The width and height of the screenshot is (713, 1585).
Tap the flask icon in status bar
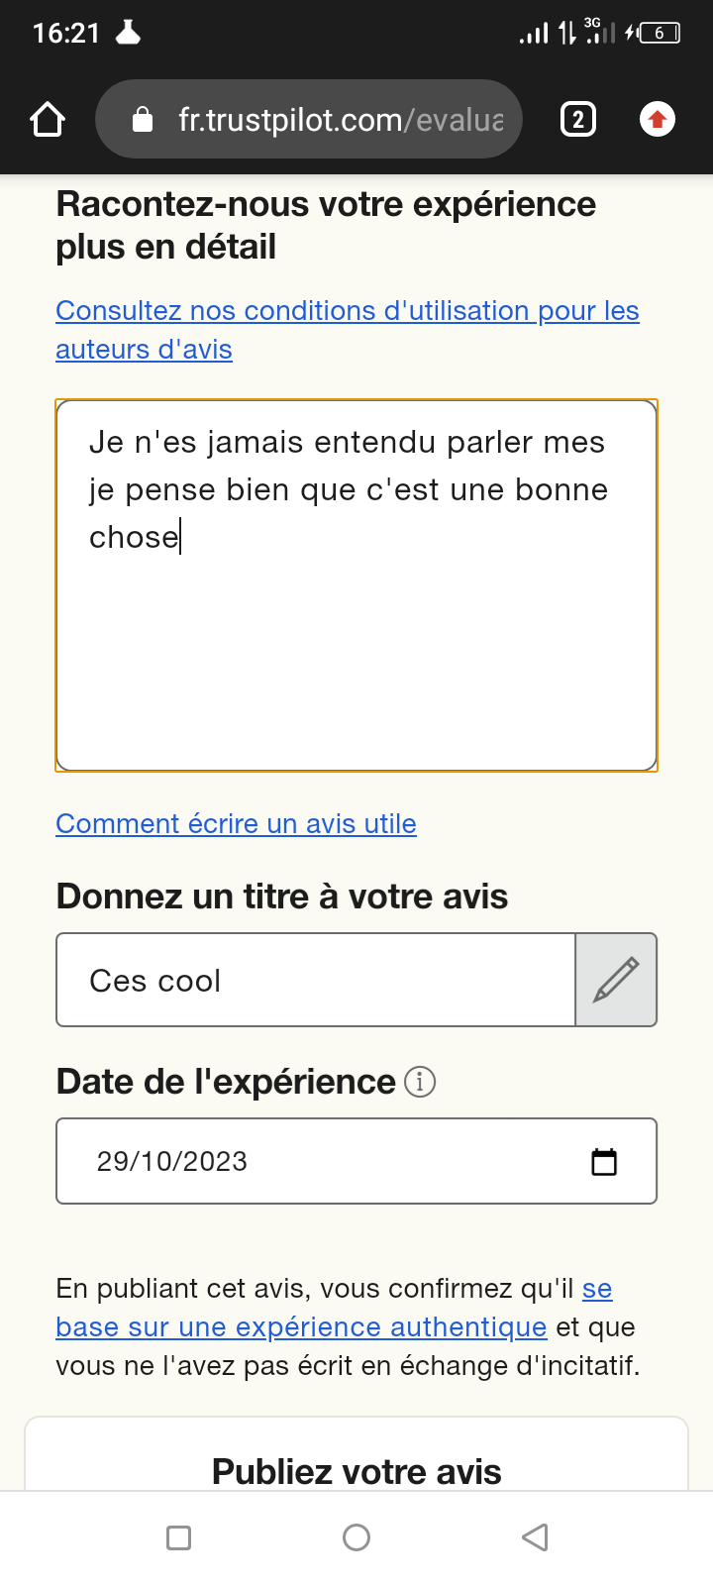tap(128, 33)
